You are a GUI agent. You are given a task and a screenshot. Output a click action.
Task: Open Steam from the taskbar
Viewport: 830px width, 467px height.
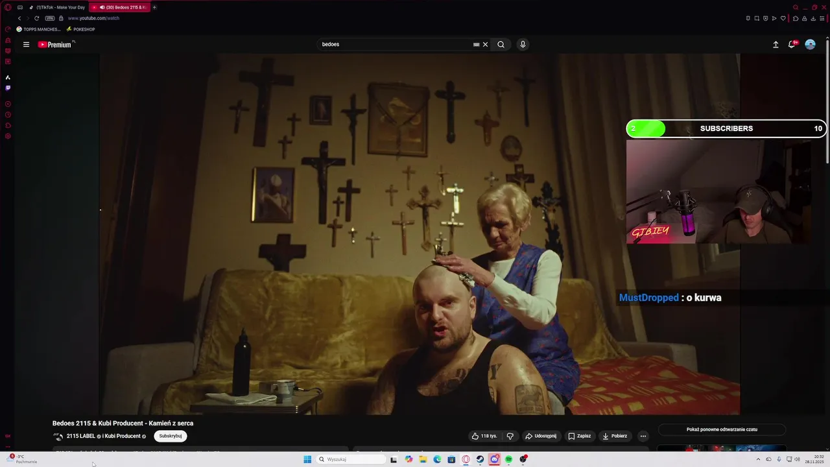480,459
